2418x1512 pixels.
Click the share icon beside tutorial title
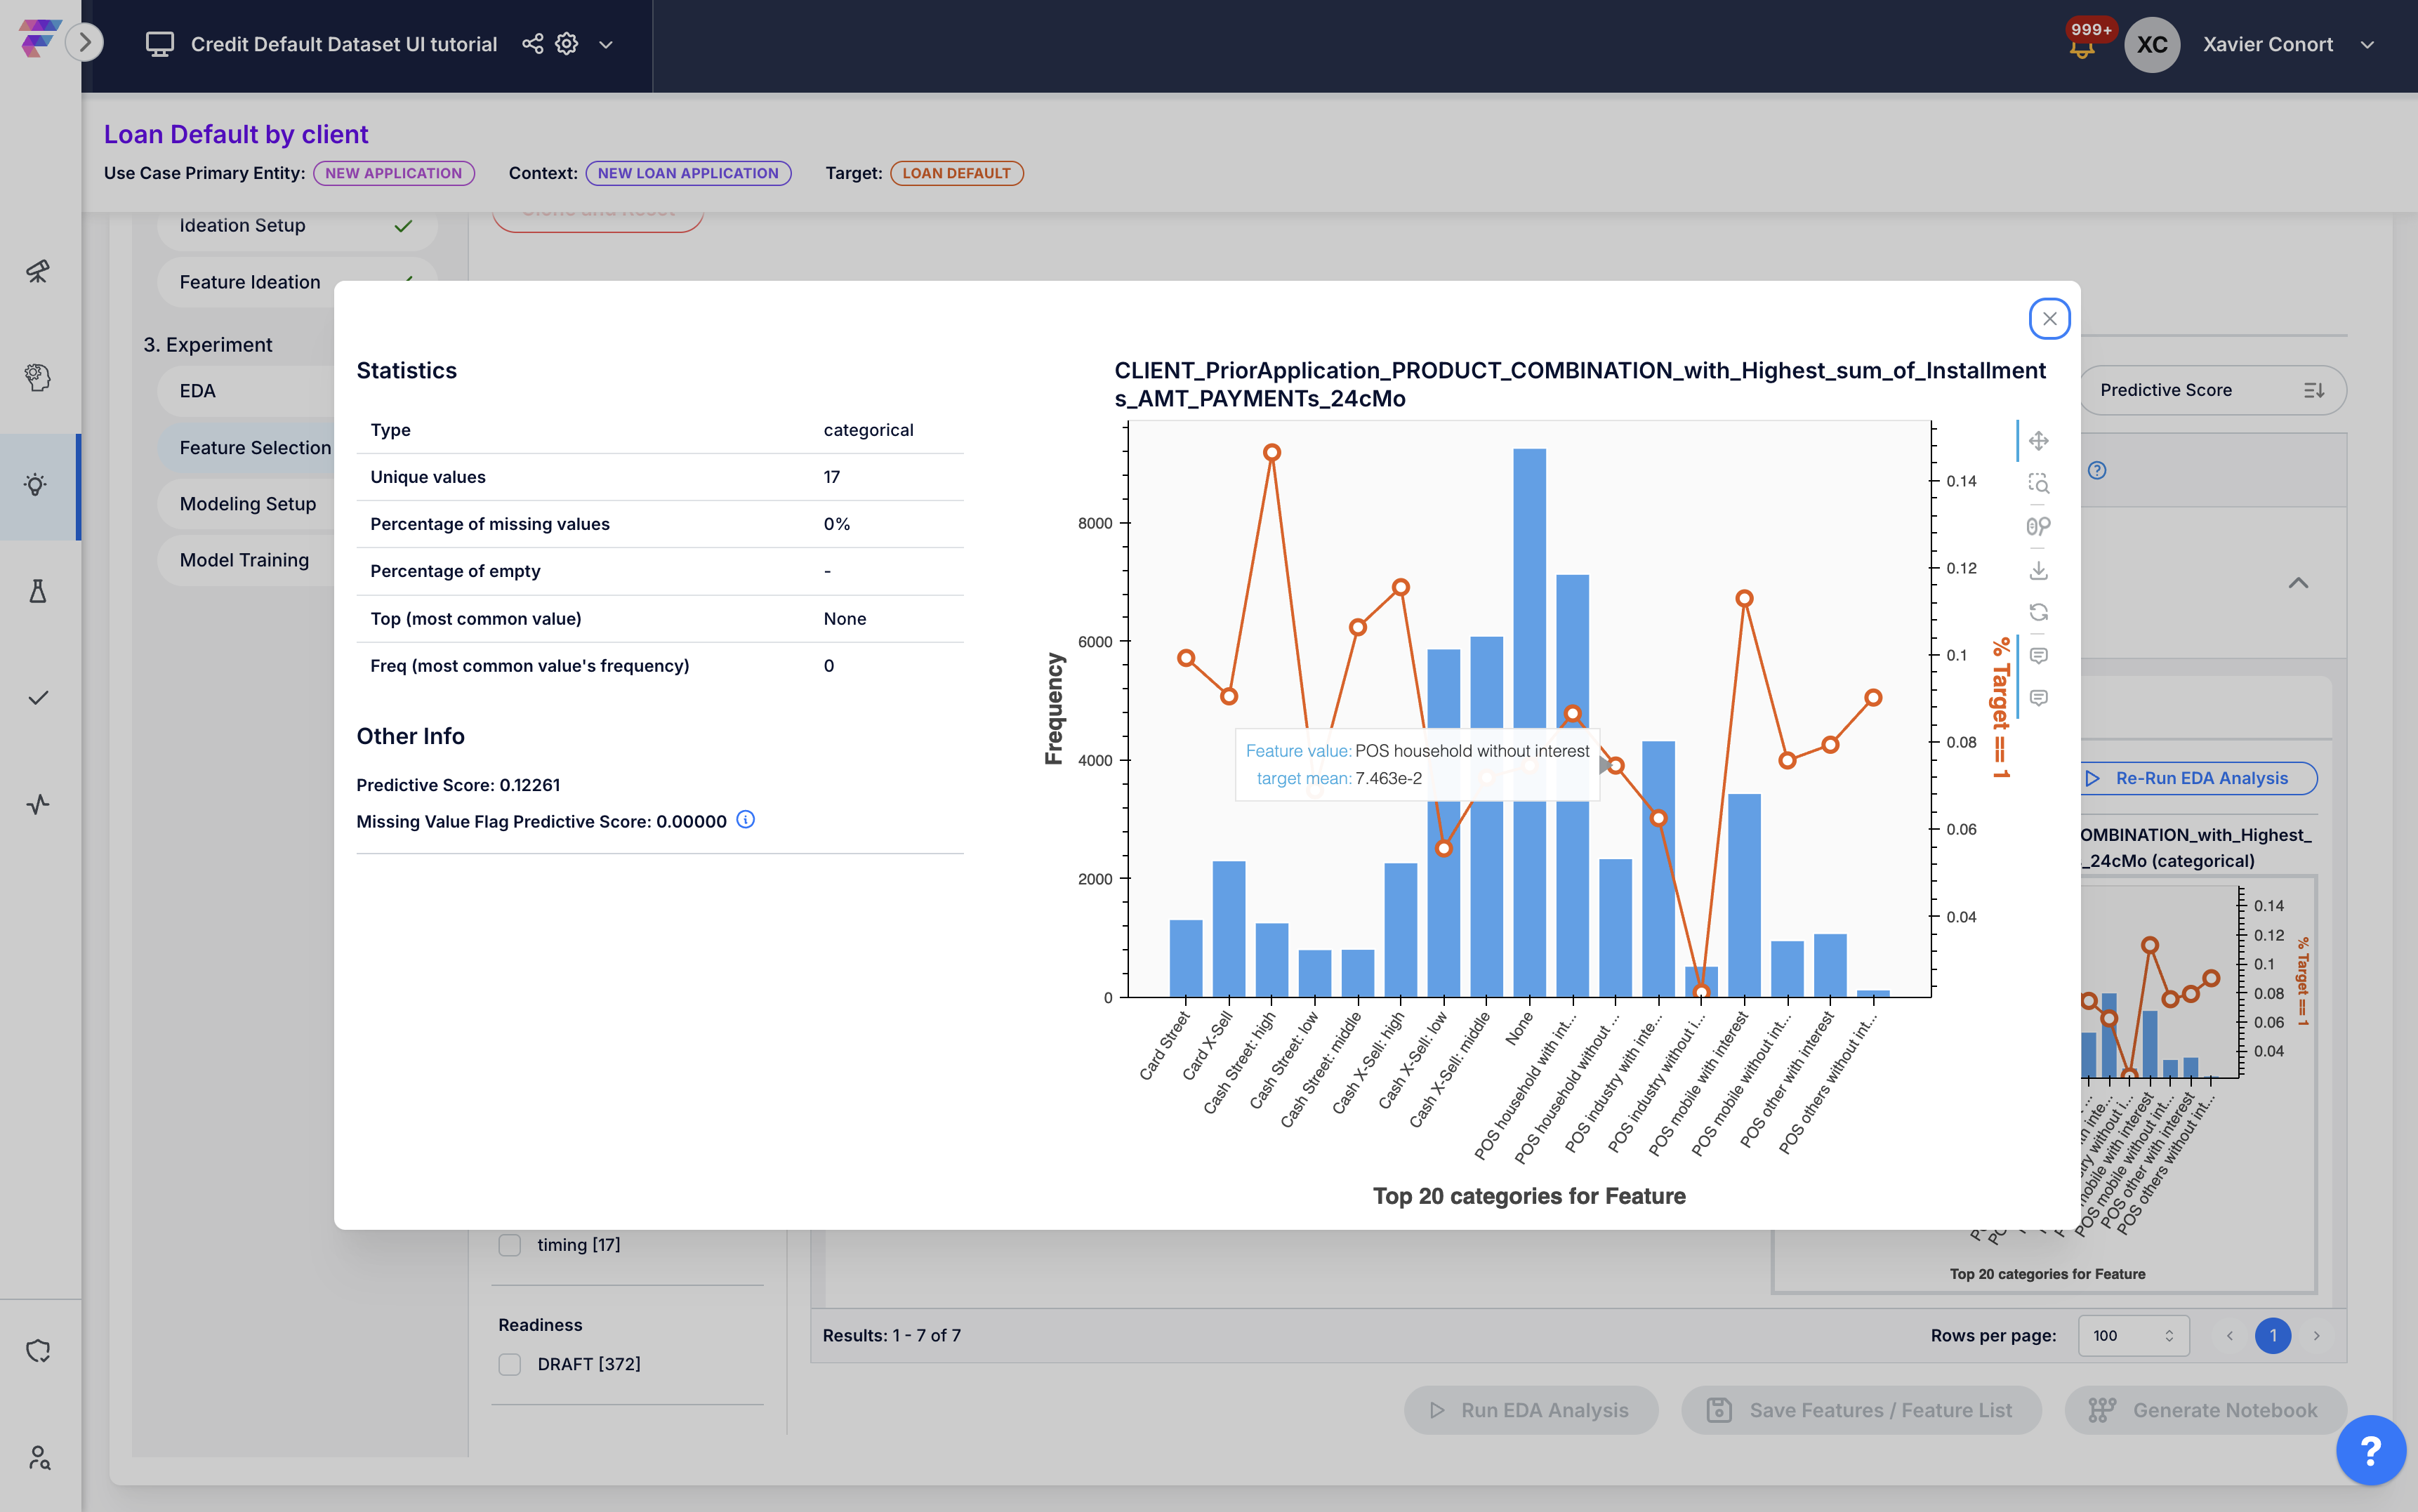click(x=532, y=44)
